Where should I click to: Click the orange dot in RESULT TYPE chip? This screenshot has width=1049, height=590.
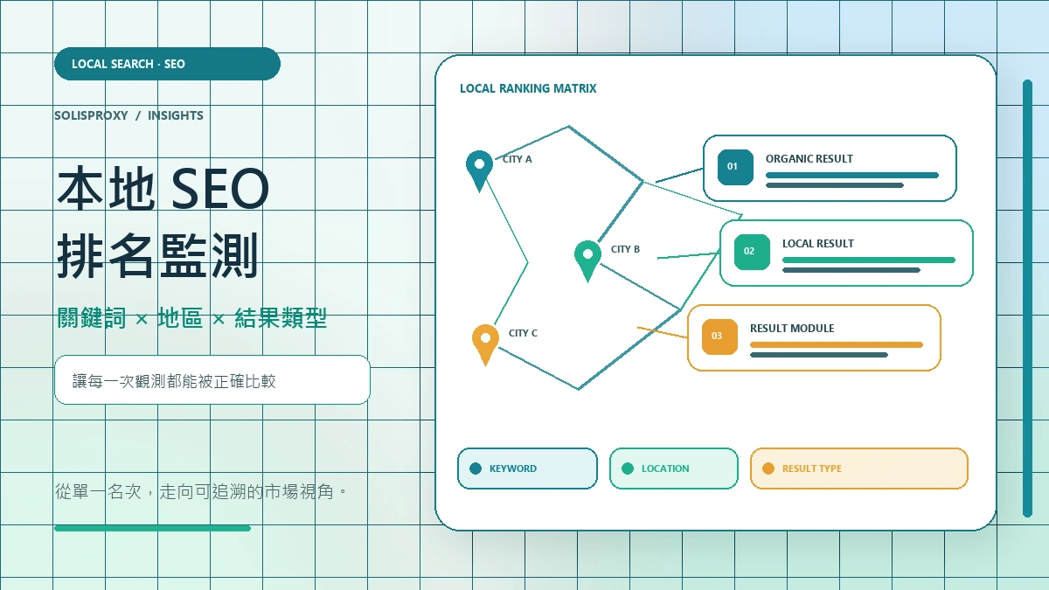(x=768, y=469)
